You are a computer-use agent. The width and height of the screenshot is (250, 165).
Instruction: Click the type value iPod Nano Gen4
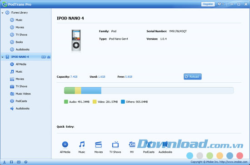119,39
